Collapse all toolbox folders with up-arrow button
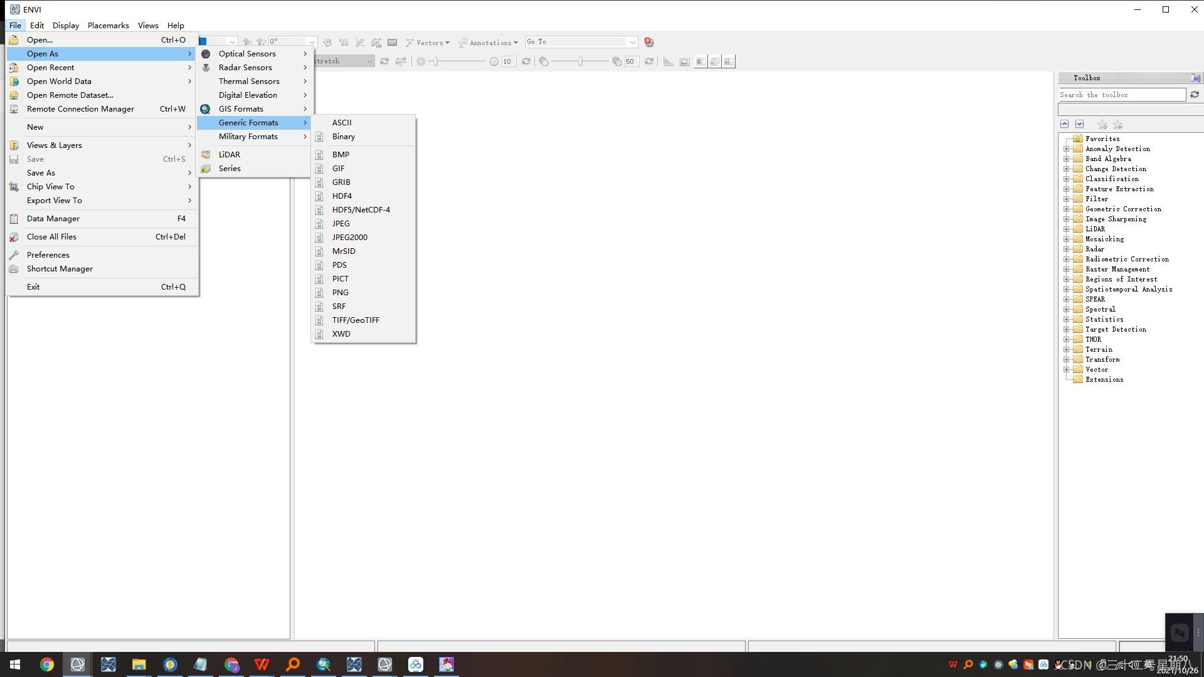This screenshot has width=1204, height=677. [x=1065, y=124]
